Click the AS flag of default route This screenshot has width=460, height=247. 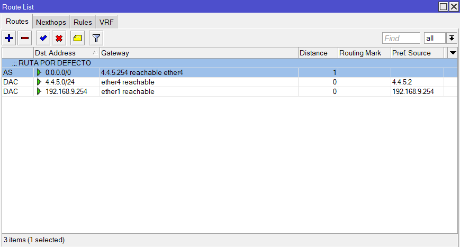[8, 72]
